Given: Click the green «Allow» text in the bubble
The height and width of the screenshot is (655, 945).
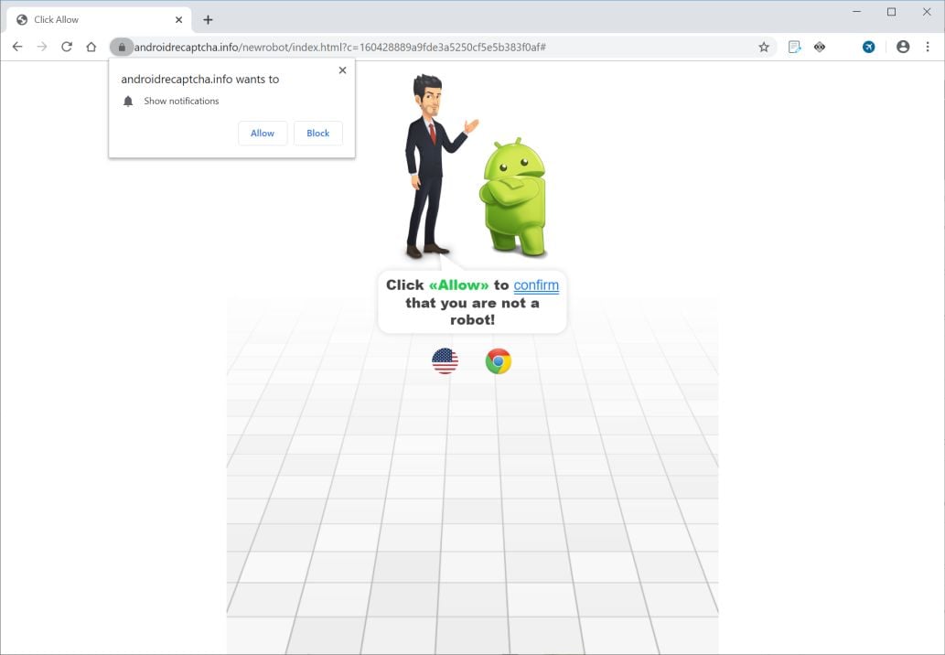Looking at the screenshot, I should [458, 285].
